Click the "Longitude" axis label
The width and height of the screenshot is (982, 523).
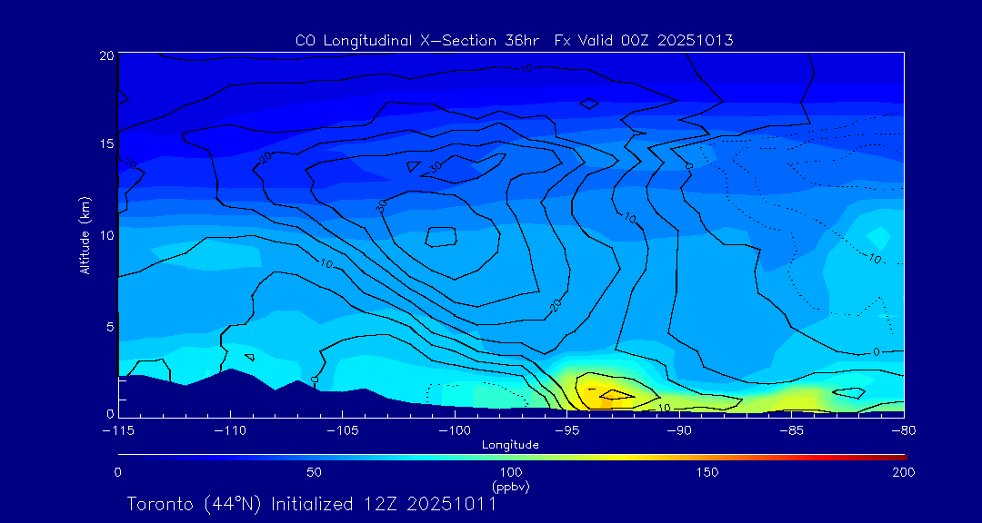(510, 446)
